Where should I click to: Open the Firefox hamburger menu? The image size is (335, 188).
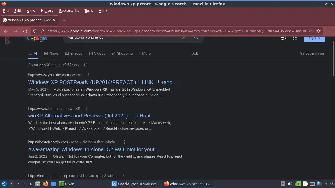coord(329,31)
